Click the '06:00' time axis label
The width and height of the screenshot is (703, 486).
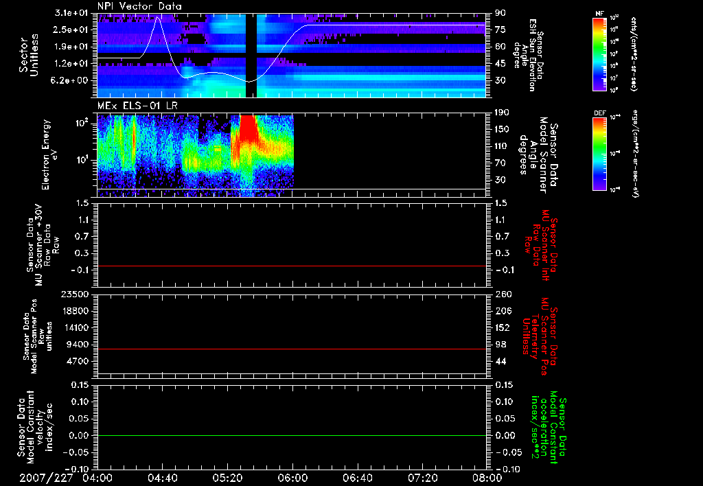[292, 478]
